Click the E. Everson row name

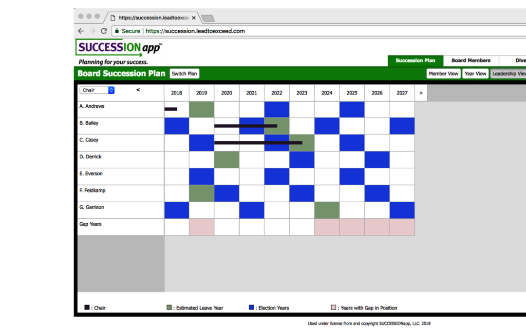tap(91, 174)
